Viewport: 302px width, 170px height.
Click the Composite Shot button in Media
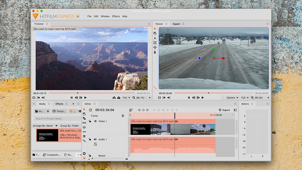(x=52, y=155)
